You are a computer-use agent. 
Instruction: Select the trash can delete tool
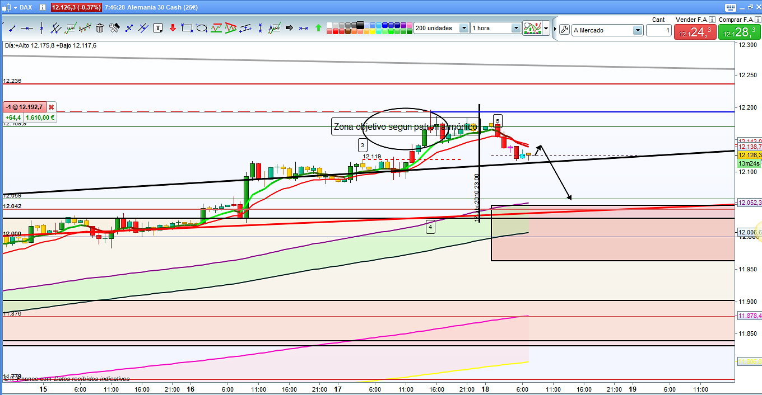100,28
